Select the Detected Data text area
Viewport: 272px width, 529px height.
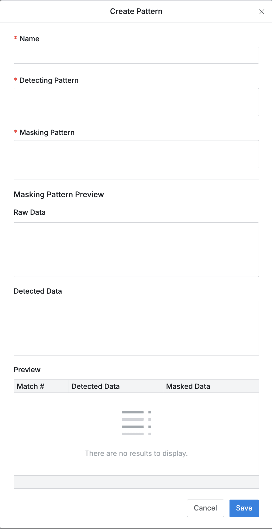[136, 328]
